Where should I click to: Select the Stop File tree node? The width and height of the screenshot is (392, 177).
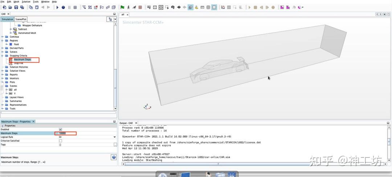(x=19, y=63)
